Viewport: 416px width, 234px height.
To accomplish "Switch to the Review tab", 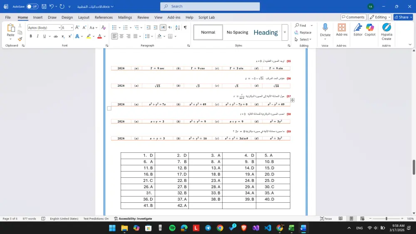I will click(143, 17).
